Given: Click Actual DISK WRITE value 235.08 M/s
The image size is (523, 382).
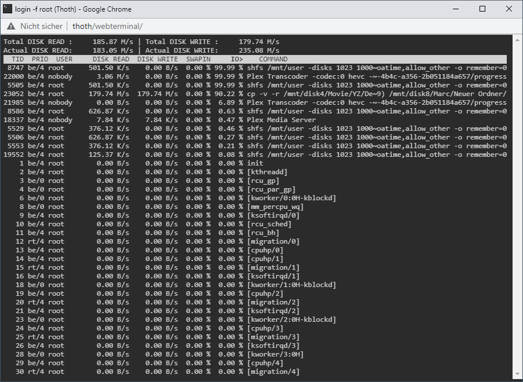Looking at the screenshot, I should (259, 50).
